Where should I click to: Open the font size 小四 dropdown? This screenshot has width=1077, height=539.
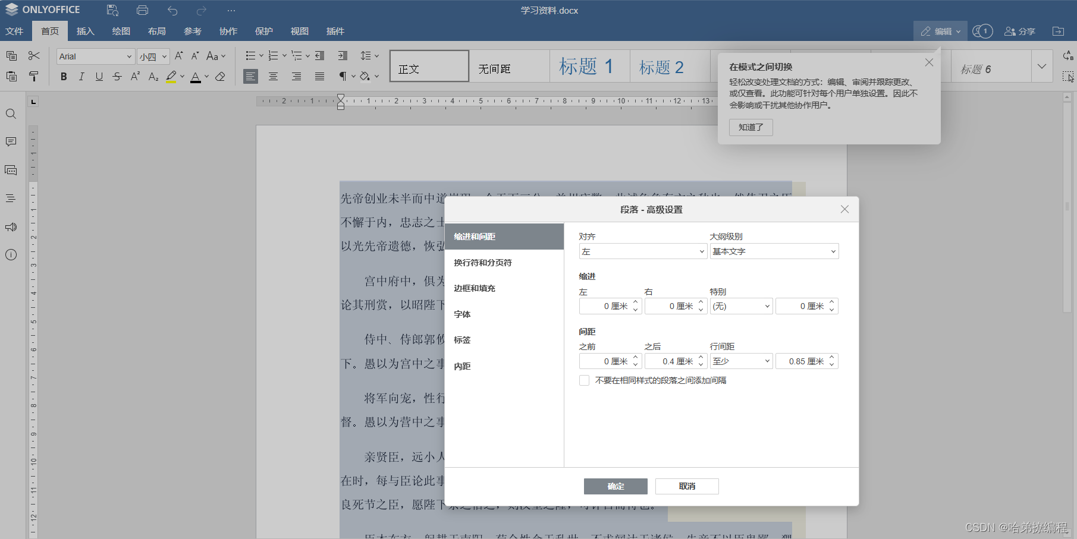164,56
